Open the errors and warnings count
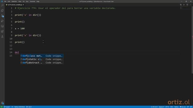The image size is (193, 108). tap(29, 107)
